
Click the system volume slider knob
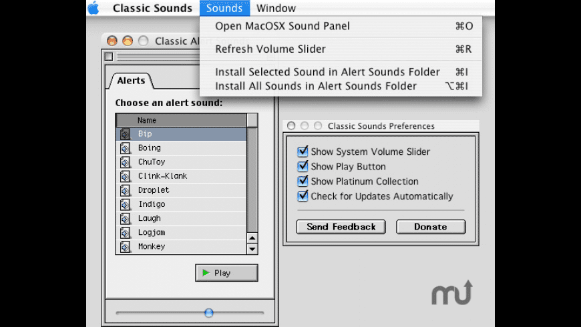209,313
